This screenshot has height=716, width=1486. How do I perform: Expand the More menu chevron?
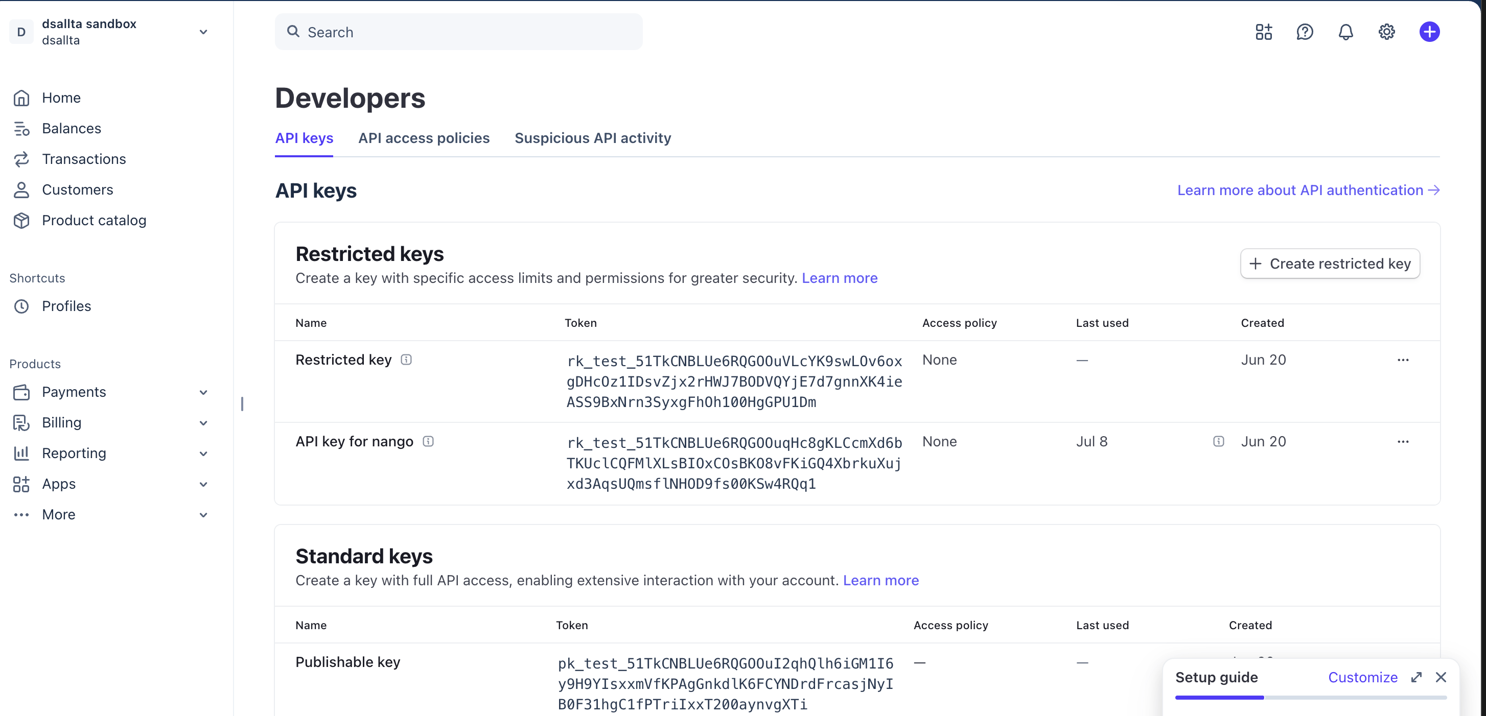coord(203,515)
